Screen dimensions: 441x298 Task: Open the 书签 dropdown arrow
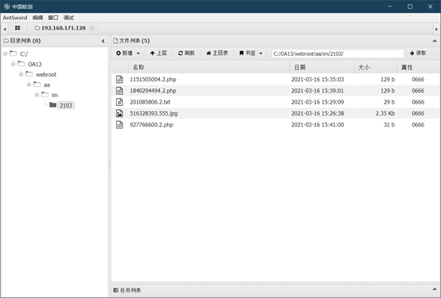(261, 53)
